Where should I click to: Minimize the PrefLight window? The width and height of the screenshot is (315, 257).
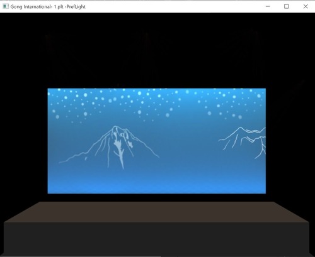[x=268, y=6]
